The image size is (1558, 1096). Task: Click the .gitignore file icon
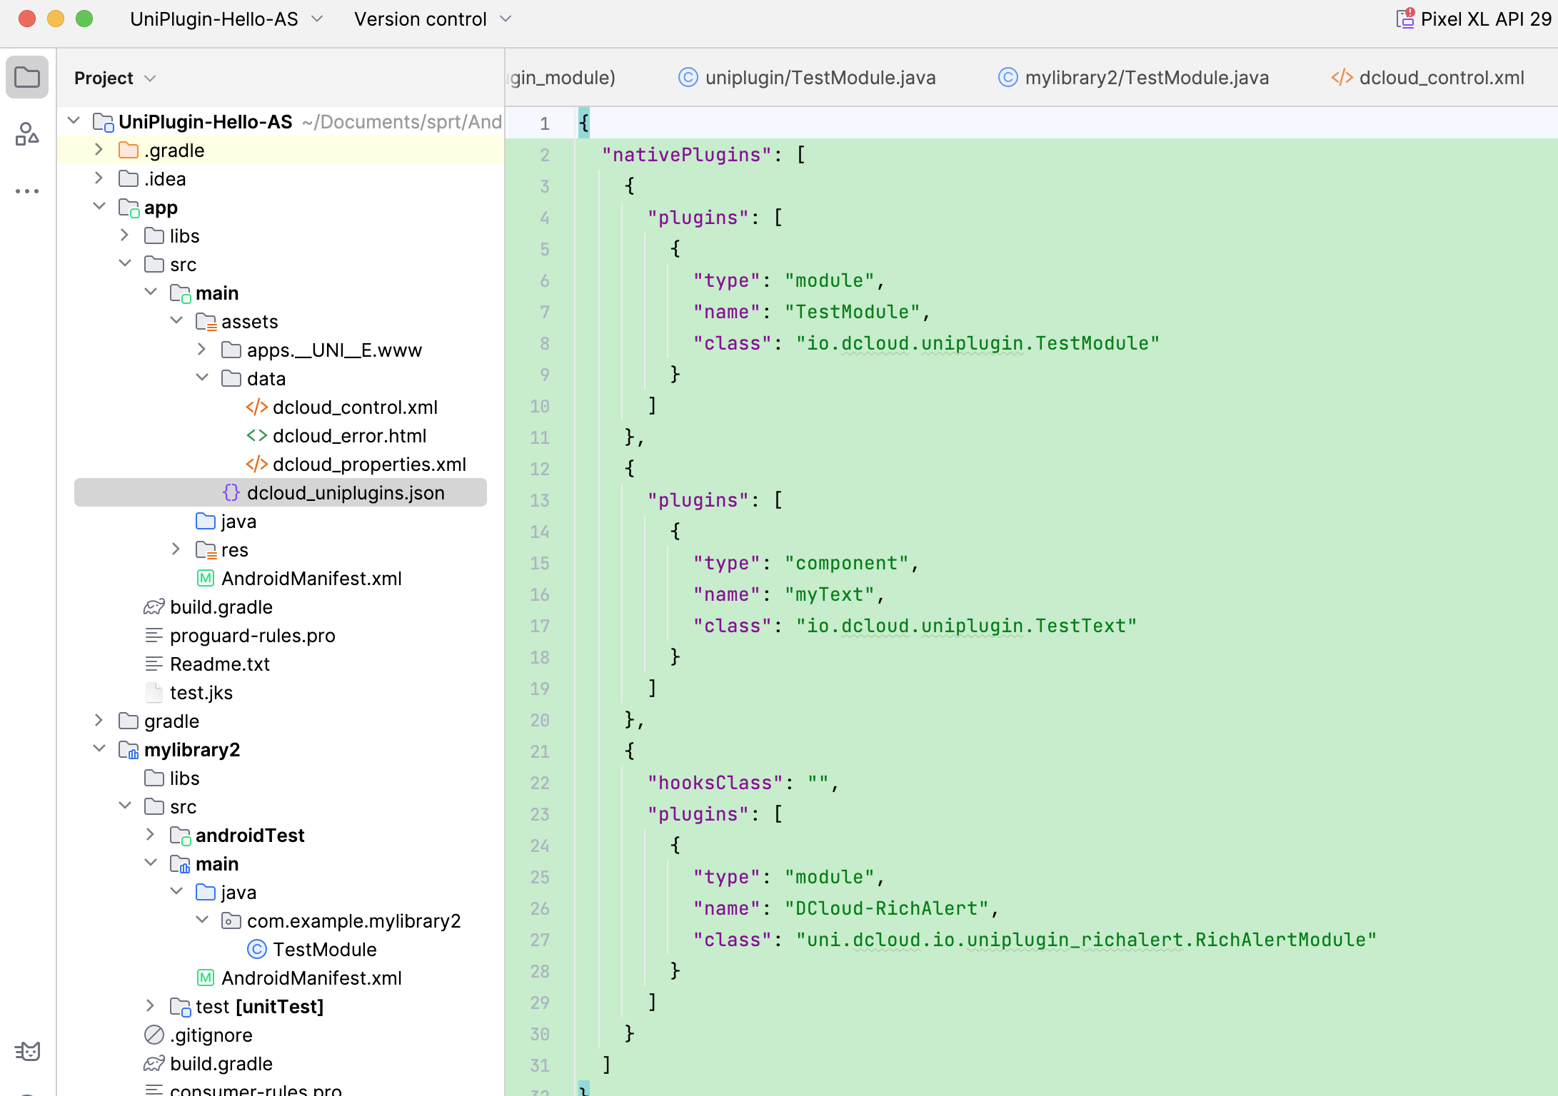point(154,1035)
